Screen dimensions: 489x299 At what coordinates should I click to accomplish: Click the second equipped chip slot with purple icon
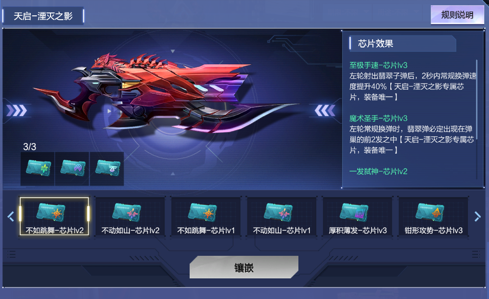[x=72, y=169]
